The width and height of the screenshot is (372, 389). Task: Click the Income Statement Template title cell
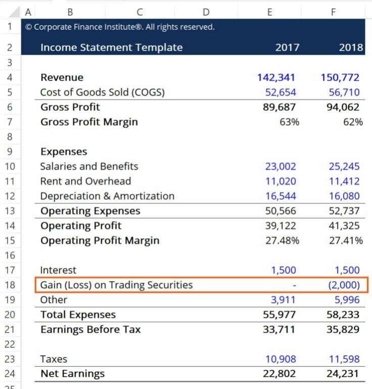click(111, 48)
